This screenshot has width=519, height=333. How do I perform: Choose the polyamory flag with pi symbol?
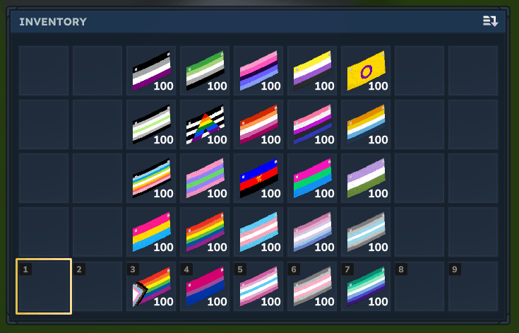pyautogui.click(x=258, y=178)
